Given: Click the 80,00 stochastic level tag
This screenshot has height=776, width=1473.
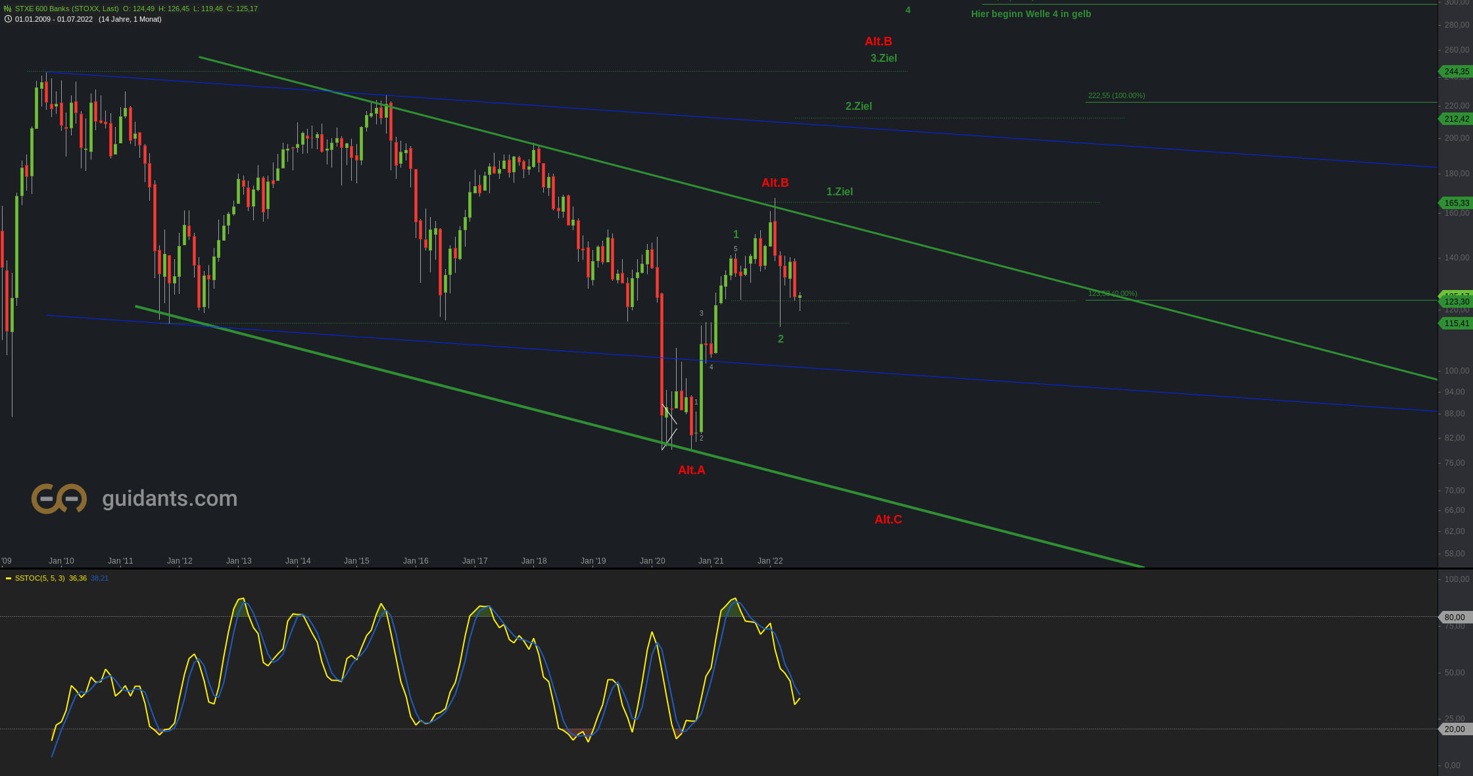Looking at the screenshot, I should (x=1454, y=617).
